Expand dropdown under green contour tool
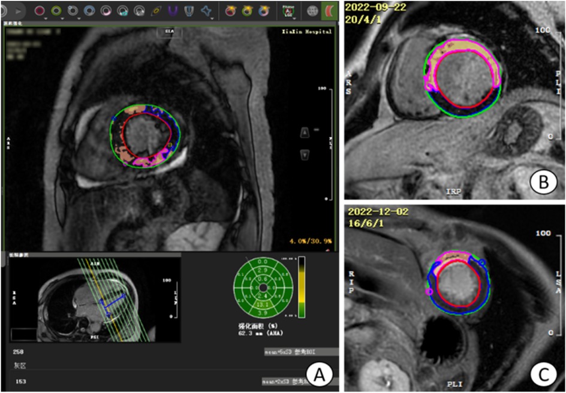Image resolution: width=566 pixels, height=393 pixels. coord(63,18)
